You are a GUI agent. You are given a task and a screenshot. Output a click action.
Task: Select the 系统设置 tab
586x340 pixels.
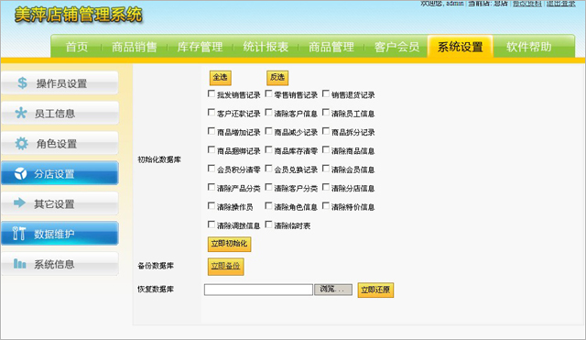(x=460, y=47)
